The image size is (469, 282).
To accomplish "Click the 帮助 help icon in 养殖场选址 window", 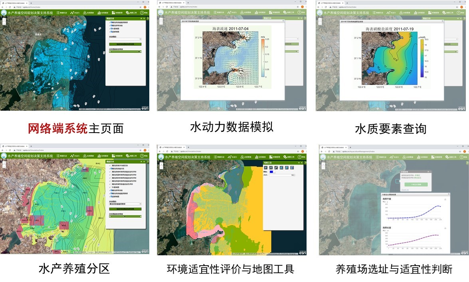I will point(462,157).
